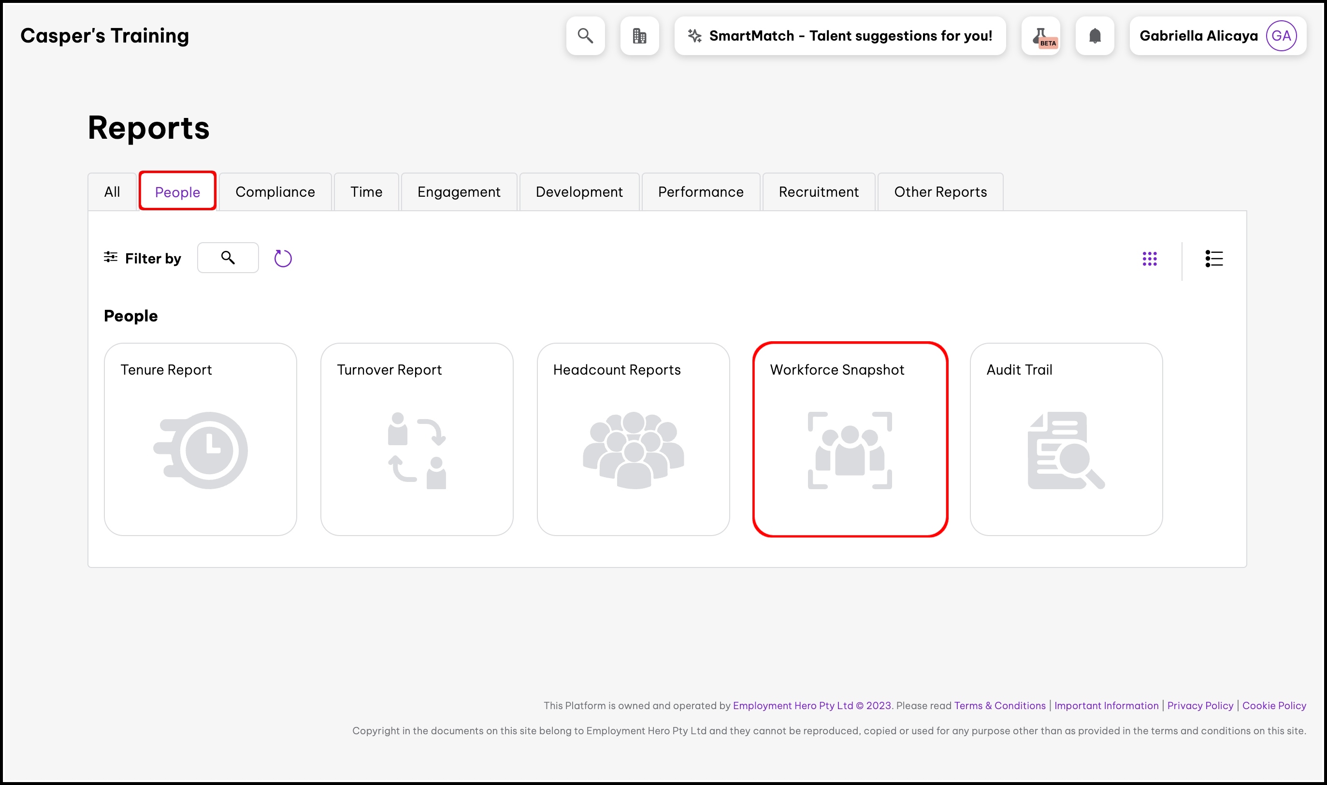Open the notifications bell
Image resolution: width=1327 pixels, height=785 pixels.
pos(1095,35)
